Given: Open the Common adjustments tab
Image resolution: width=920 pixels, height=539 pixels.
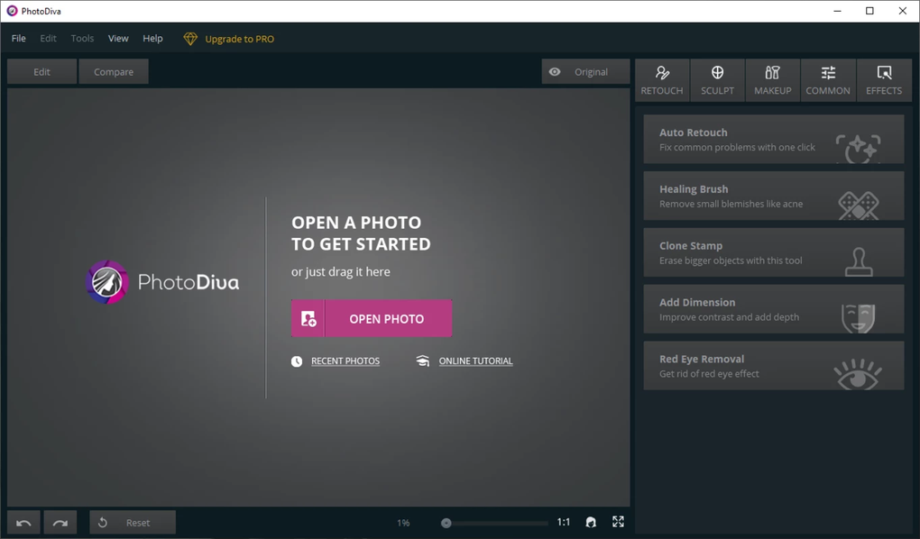Looking at the screenshot, I should 828,80.
